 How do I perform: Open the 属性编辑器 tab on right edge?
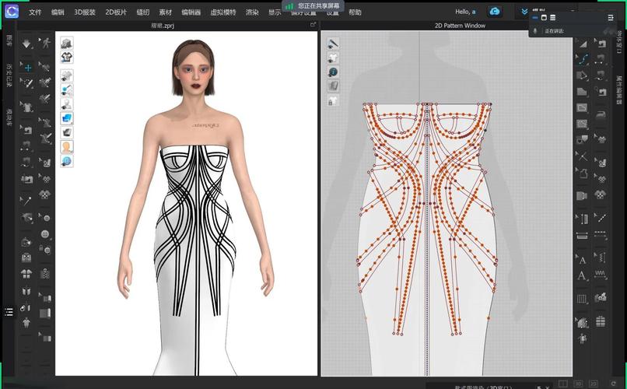619,89
